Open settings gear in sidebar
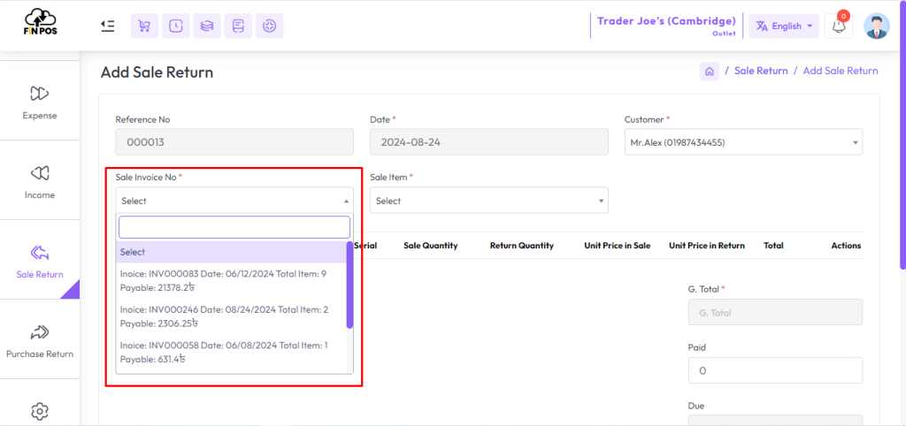The image size is (906, 426). pyautogui.click(x=39, y=411)
